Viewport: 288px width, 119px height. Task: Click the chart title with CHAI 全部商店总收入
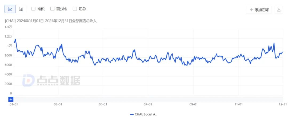51,21
